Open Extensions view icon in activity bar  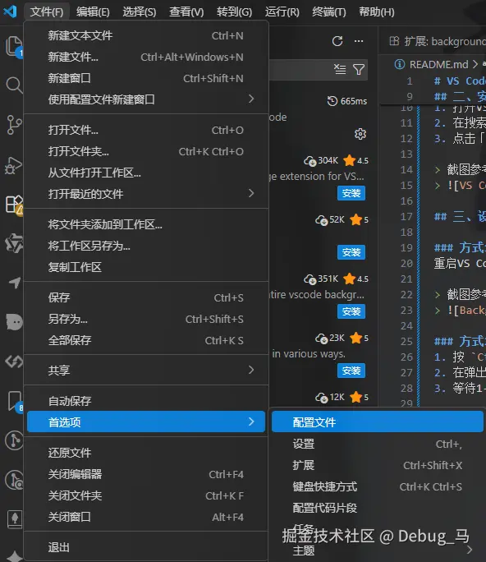pos(14,205)
